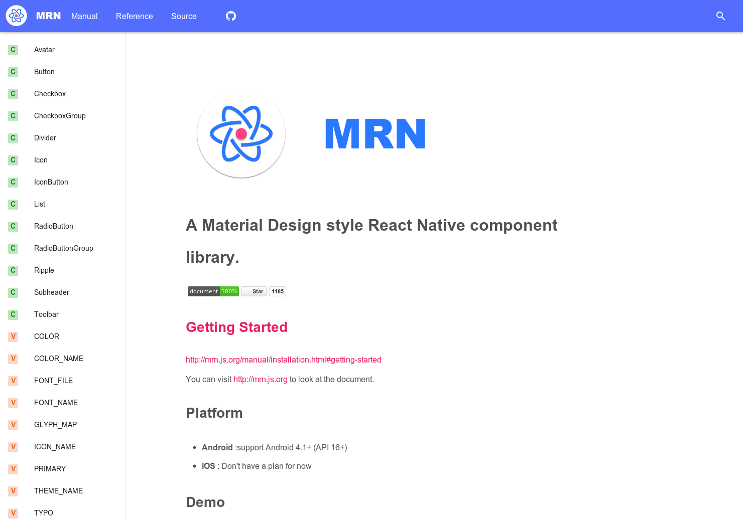This screenshot has height=520, width=743.
Task: Open the installation getting-started URL link
Action: point(284,360)
